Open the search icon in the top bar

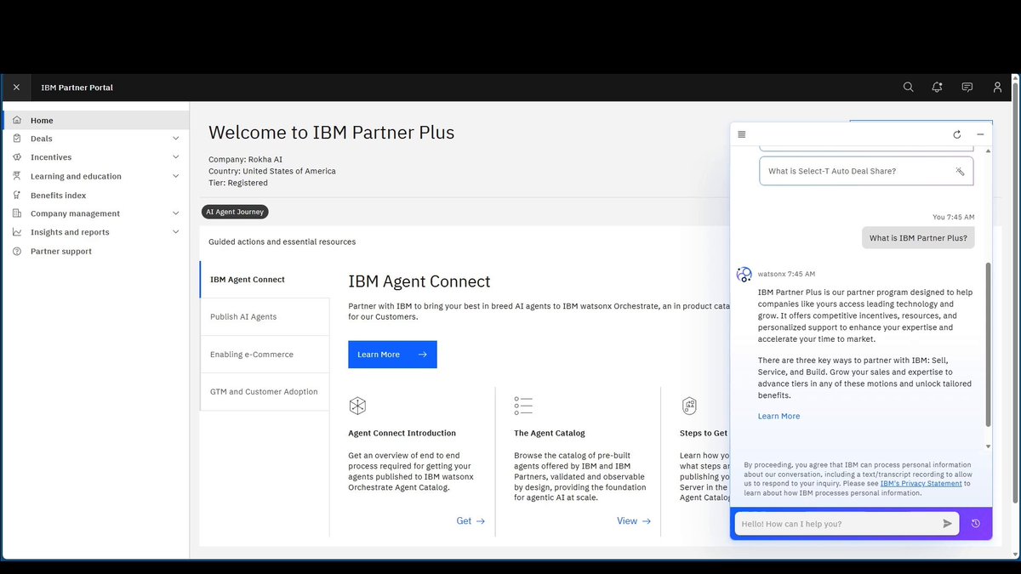point(909,88)
